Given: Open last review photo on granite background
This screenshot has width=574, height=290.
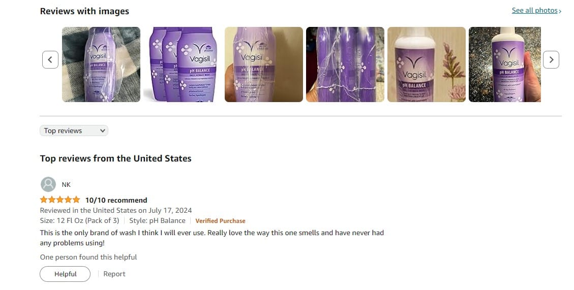Looking at the screenshot, I should [x=504, y=65].
